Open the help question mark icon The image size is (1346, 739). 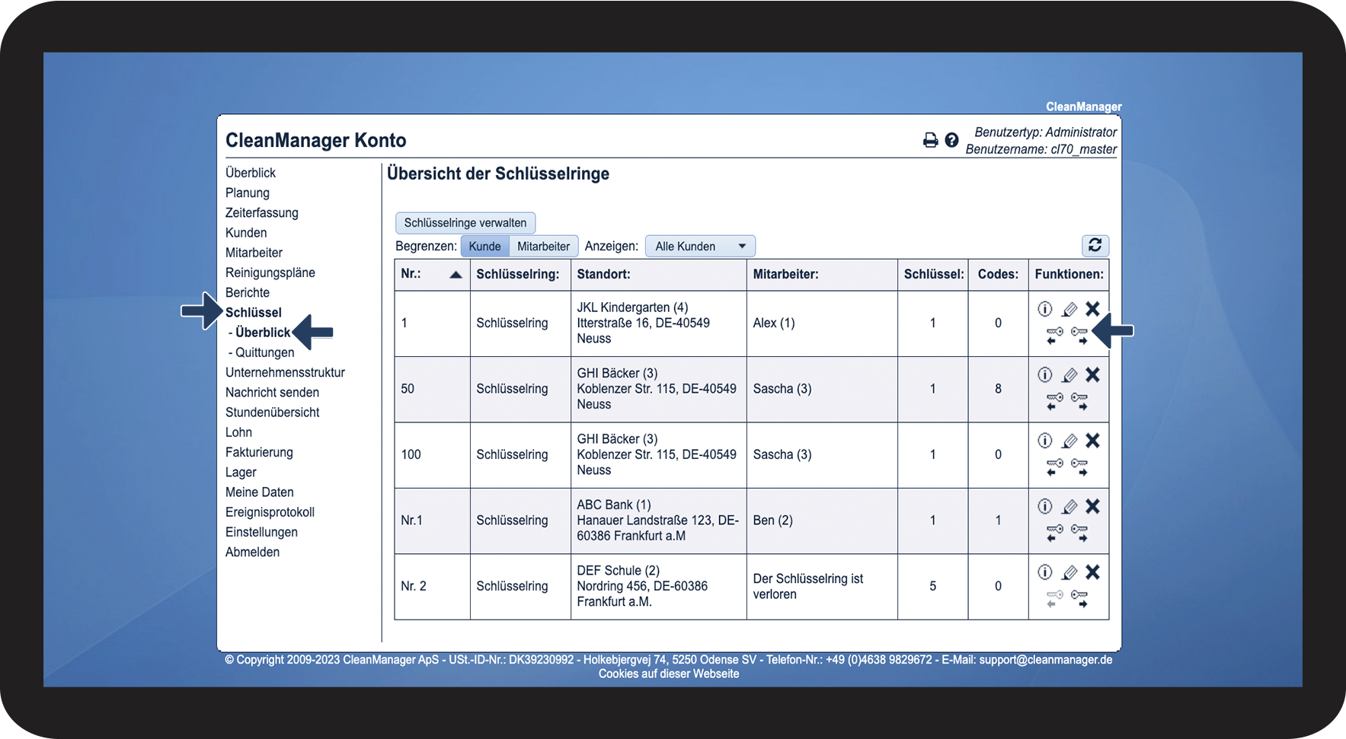(951, 140)
